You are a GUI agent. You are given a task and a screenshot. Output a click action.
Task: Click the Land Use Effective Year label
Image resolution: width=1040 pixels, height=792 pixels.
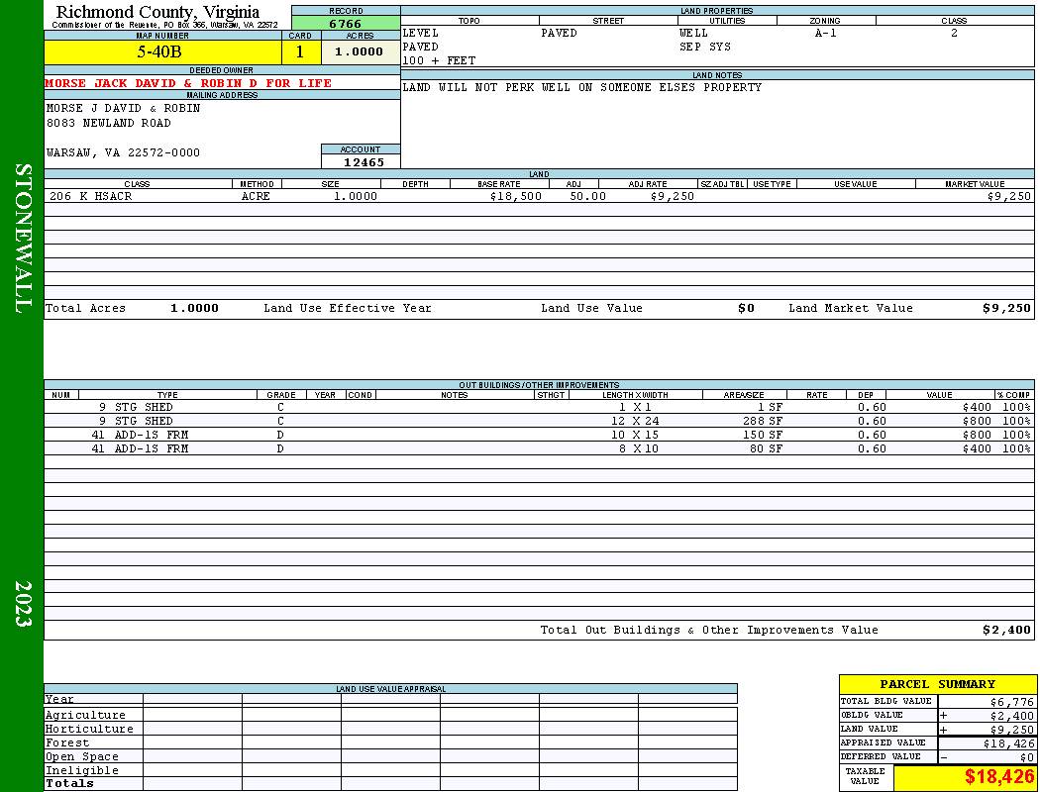coord(347,308)
